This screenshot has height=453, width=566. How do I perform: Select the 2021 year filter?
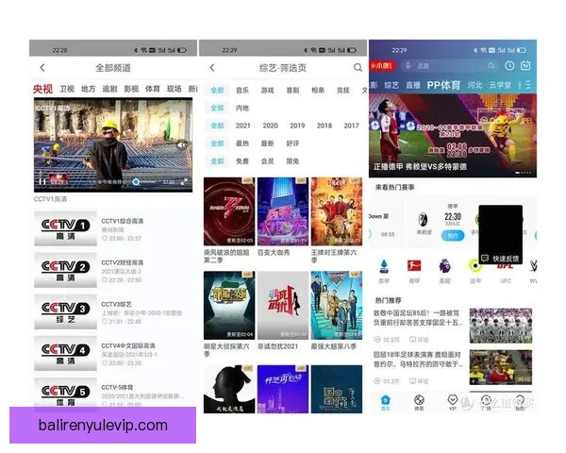[243, 126]
